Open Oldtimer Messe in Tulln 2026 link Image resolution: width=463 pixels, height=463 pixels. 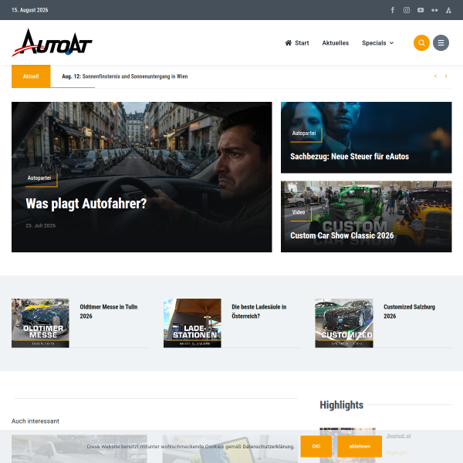point(108,311)
